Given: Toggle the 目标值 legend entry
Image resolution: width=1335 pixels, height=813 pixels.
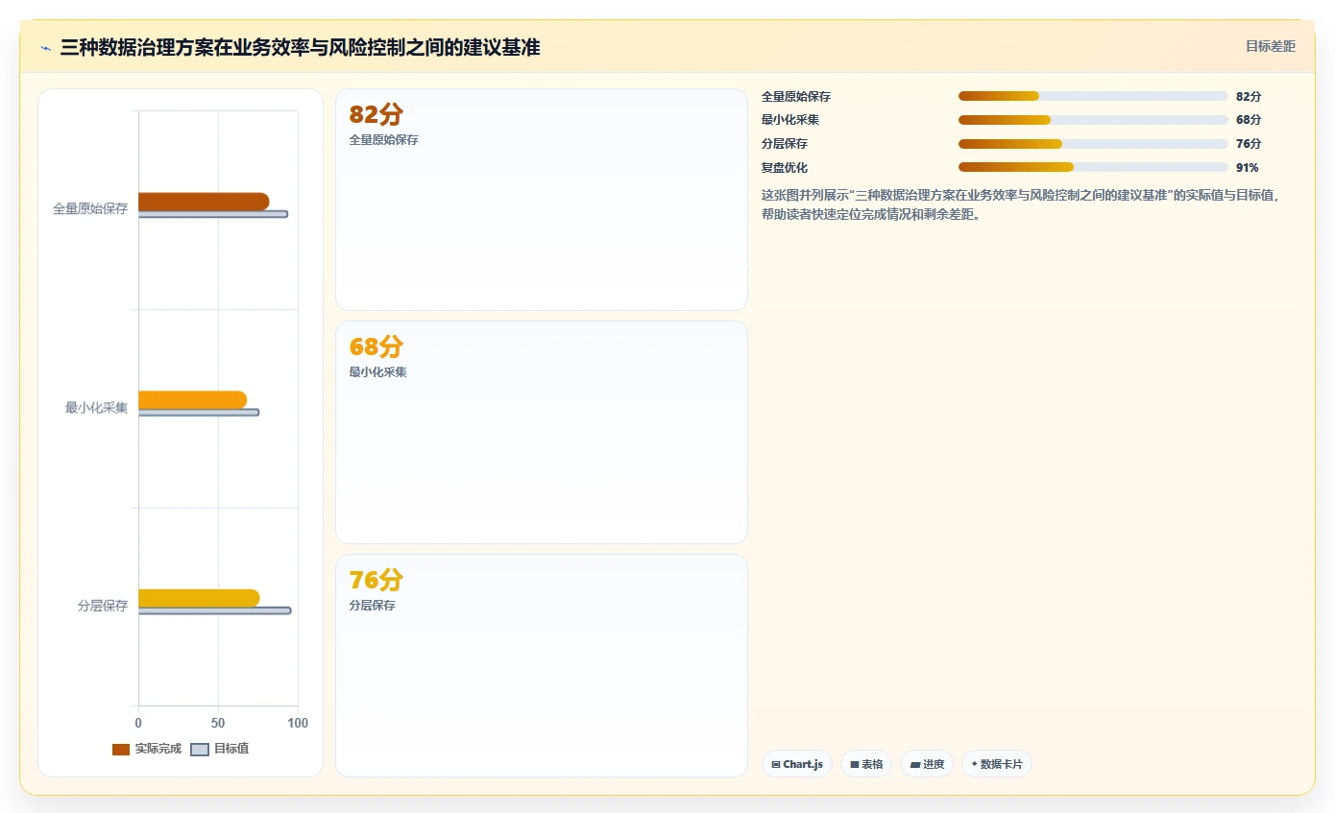Looking at the screenshot, I should tap(220, 749).
